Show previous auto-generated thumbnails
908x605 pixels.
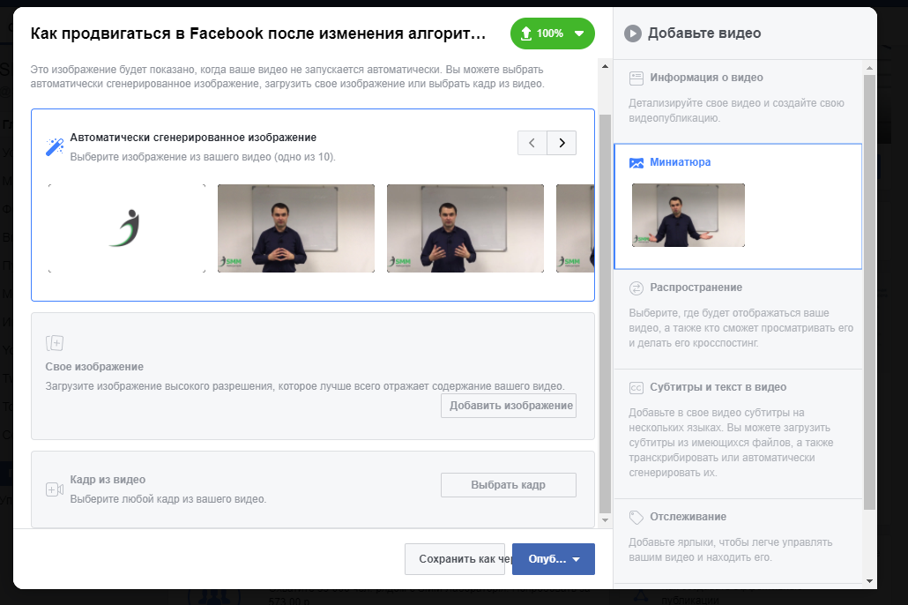pos(532,143)
